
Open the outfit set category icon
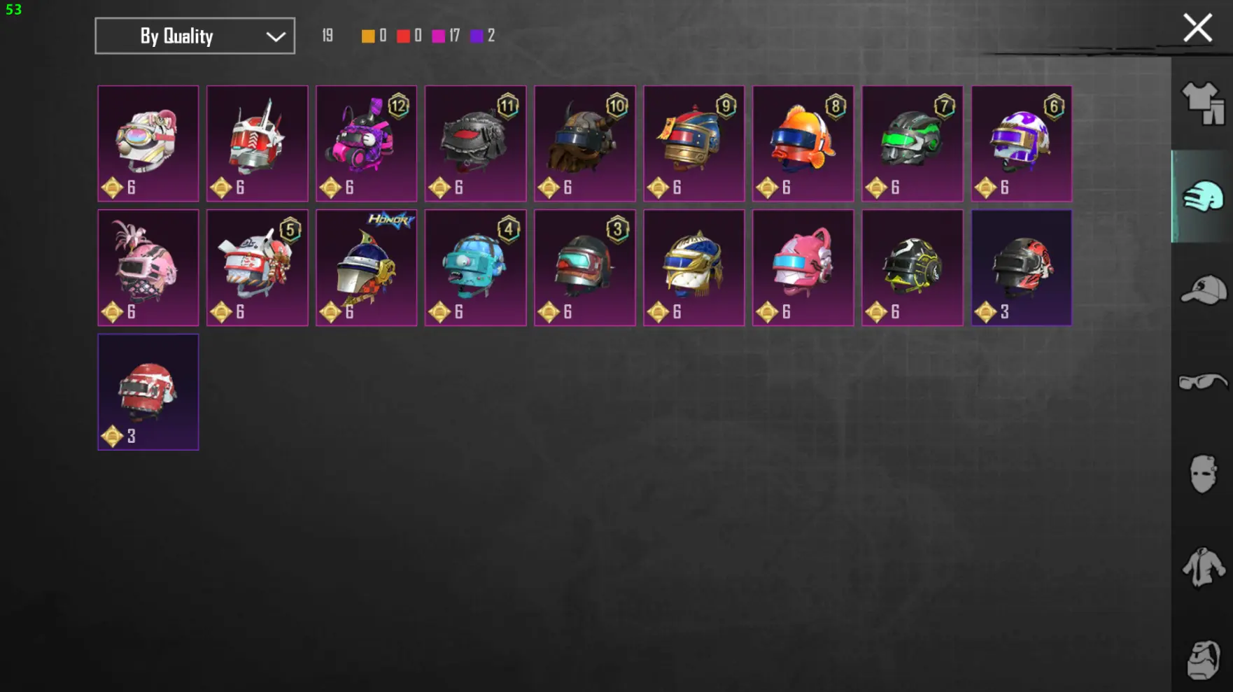point(1203,103)
